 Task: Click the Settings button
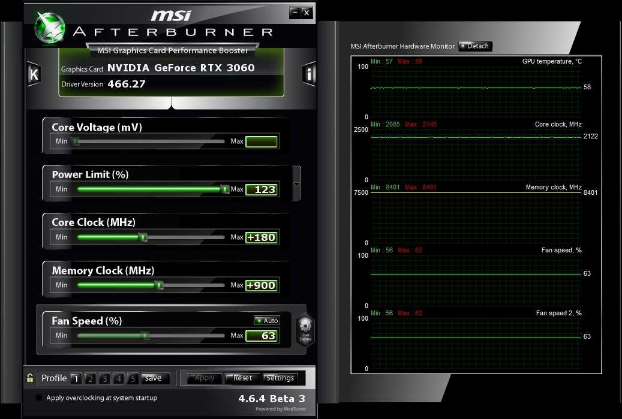point(280,378)
